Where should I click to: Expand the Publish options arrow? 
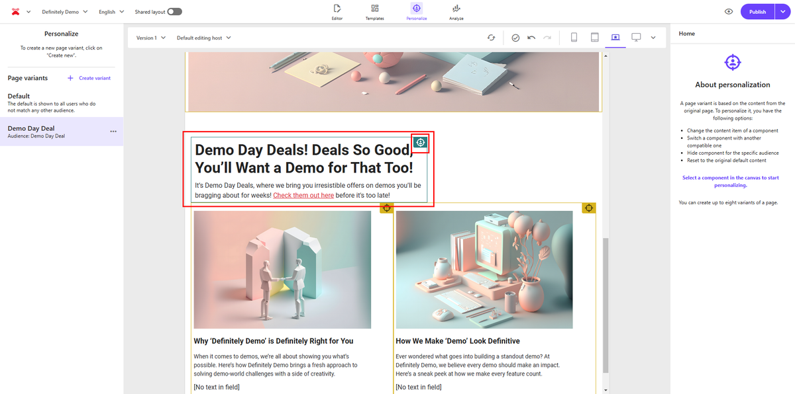coord(782,11)
